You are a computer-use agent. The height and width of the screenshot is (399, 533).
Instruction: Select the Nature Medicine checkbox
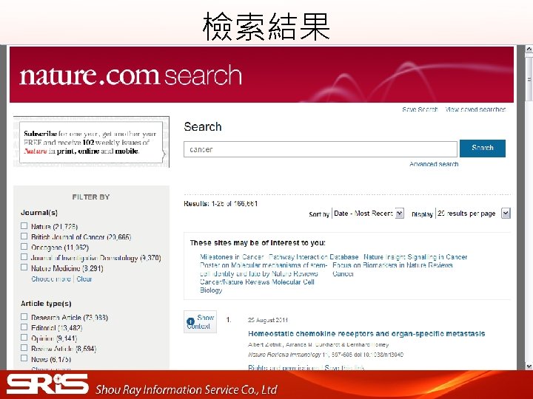24,267
